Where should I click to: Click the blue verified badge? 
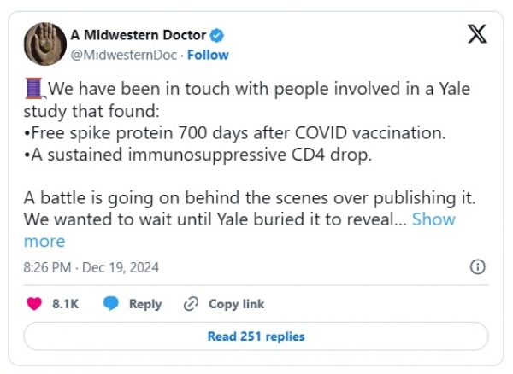tap(218, 36)
